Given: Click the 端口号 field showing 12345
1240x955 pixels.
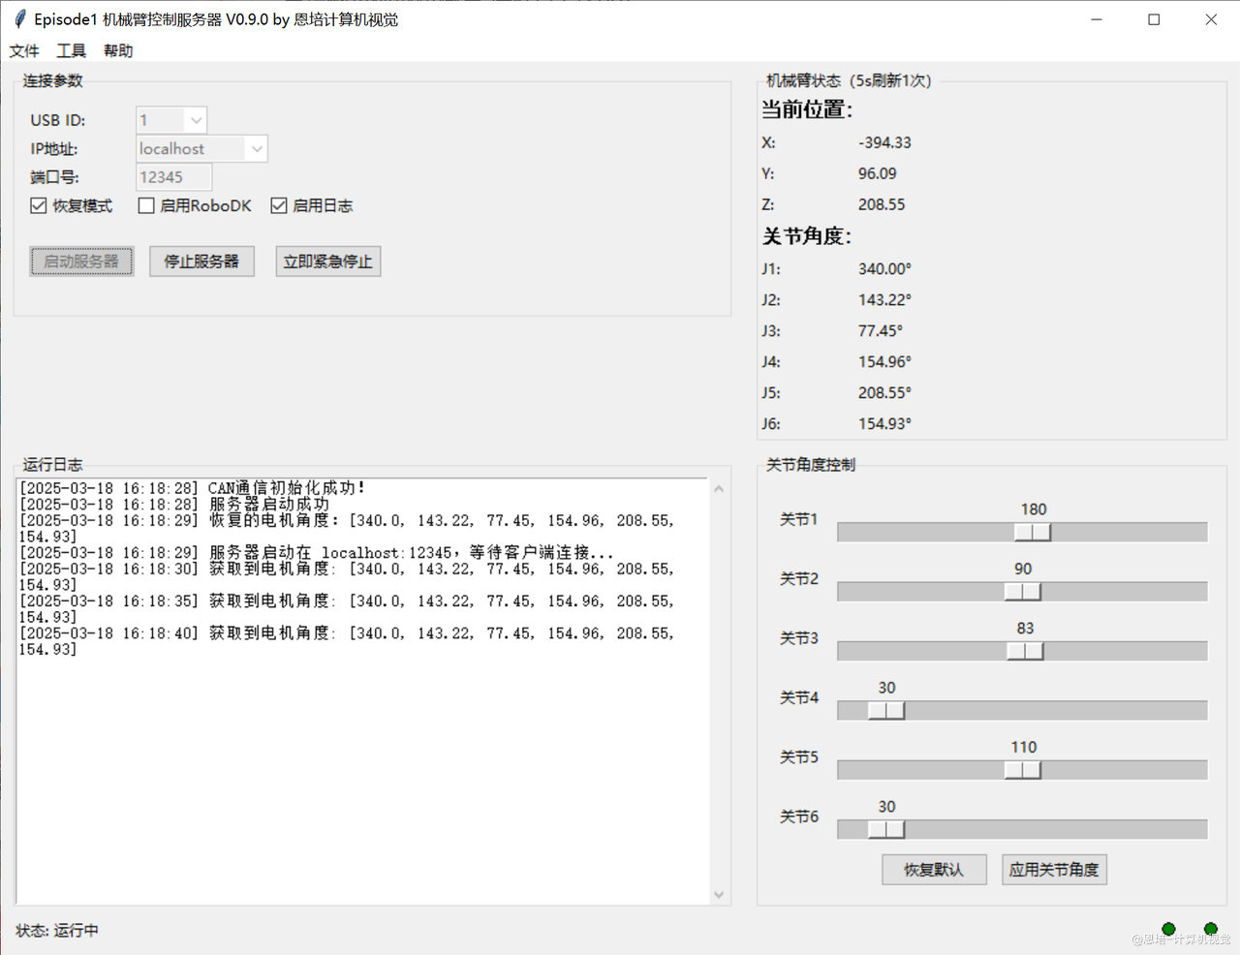Looking at the screenshot, I should tap(173, 177).
